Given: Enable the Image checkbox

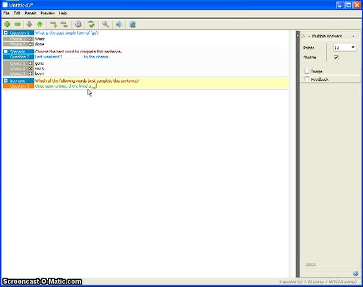Looking at the screenshot, I should 307,71.
